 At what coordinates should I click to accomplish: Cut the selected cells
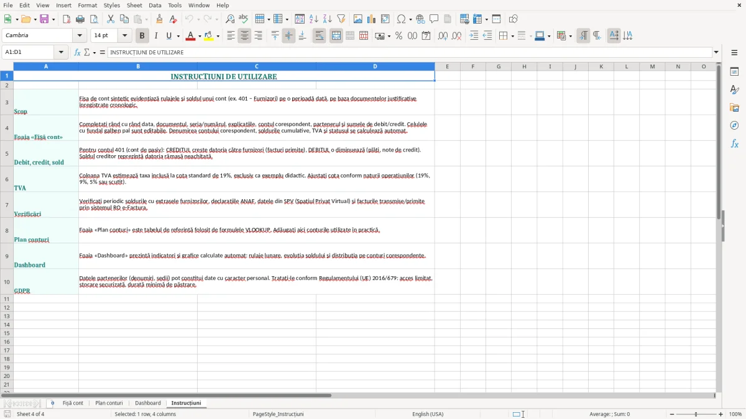[111, 19]
